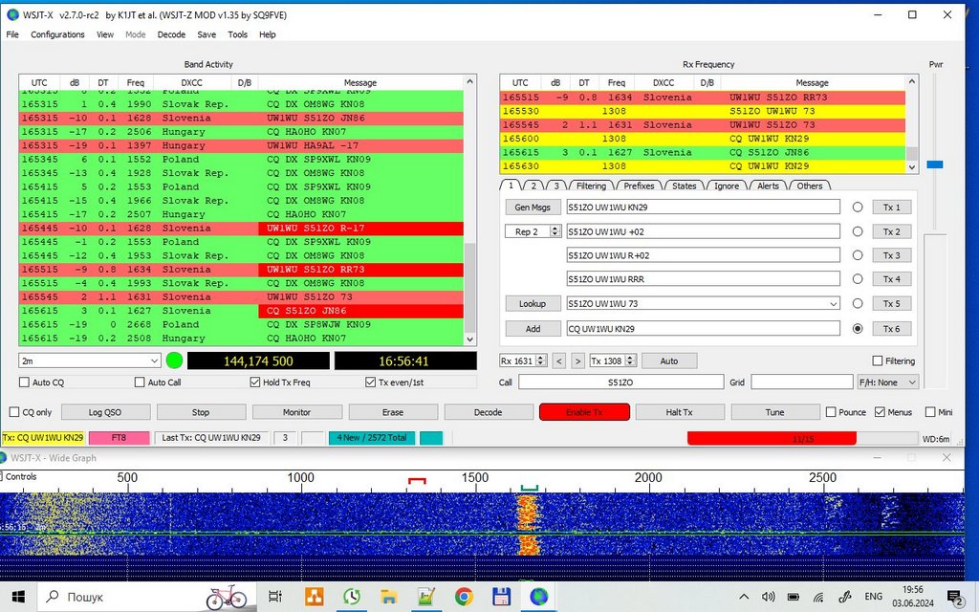Screen dimensions: 979x612
Task: Adjust the Tx 1308 spinner arrows
Action: pyautogui.click(x=631, y=361)
